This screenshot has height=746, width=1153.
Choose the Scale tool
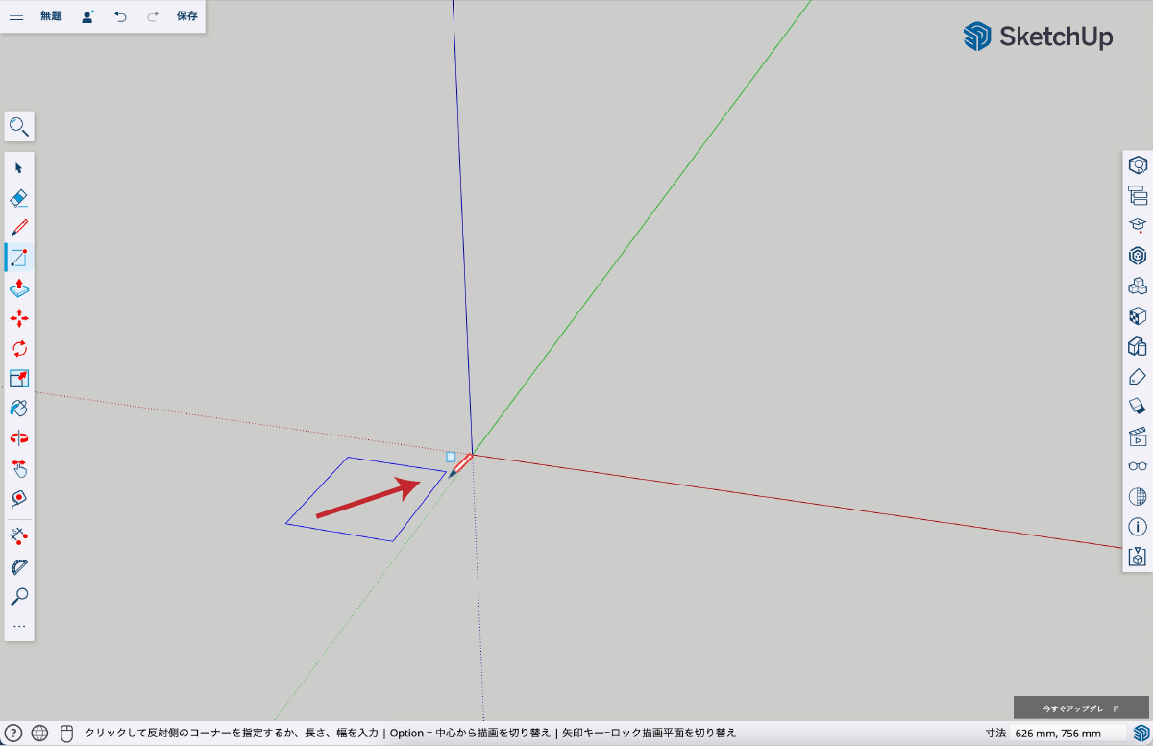[18, 379]
